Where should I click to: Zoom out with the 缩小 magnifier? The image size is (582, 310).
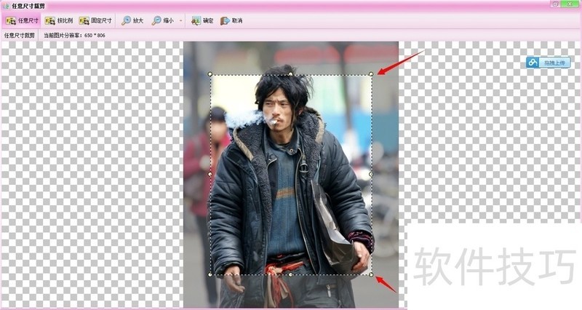(162, 21)
